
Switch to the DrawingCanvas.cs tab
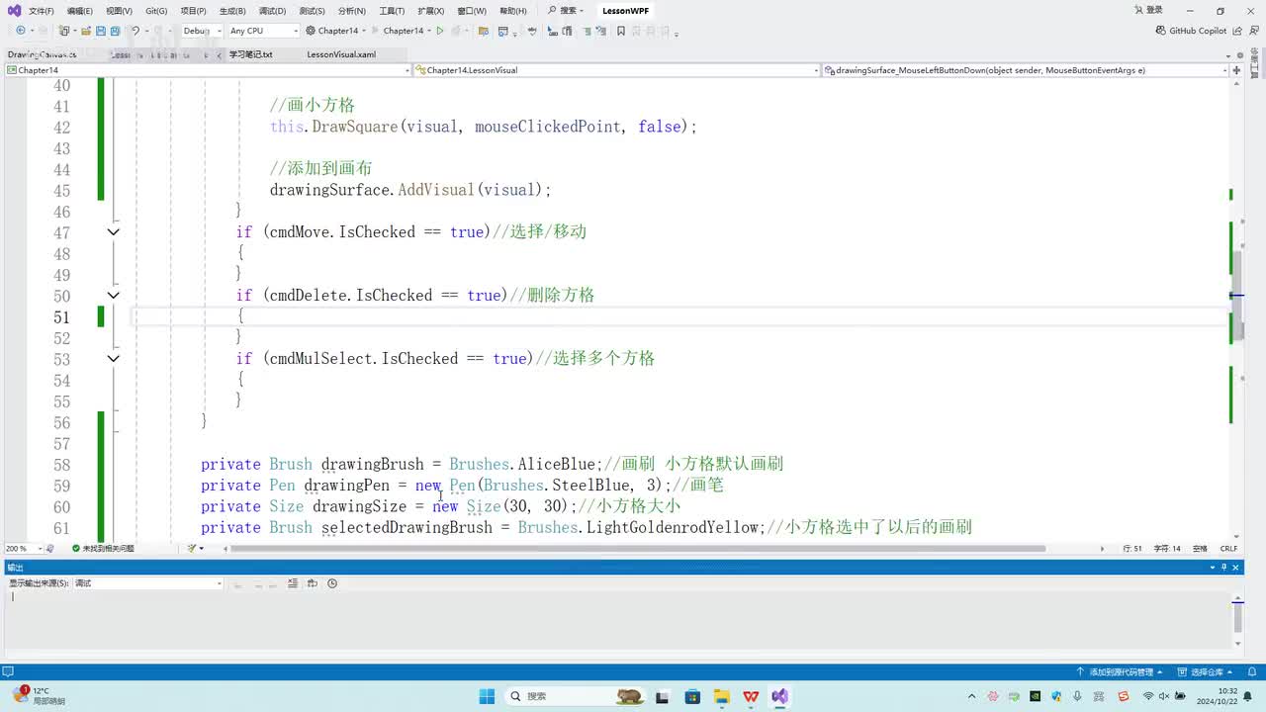[x=42, y=54]
